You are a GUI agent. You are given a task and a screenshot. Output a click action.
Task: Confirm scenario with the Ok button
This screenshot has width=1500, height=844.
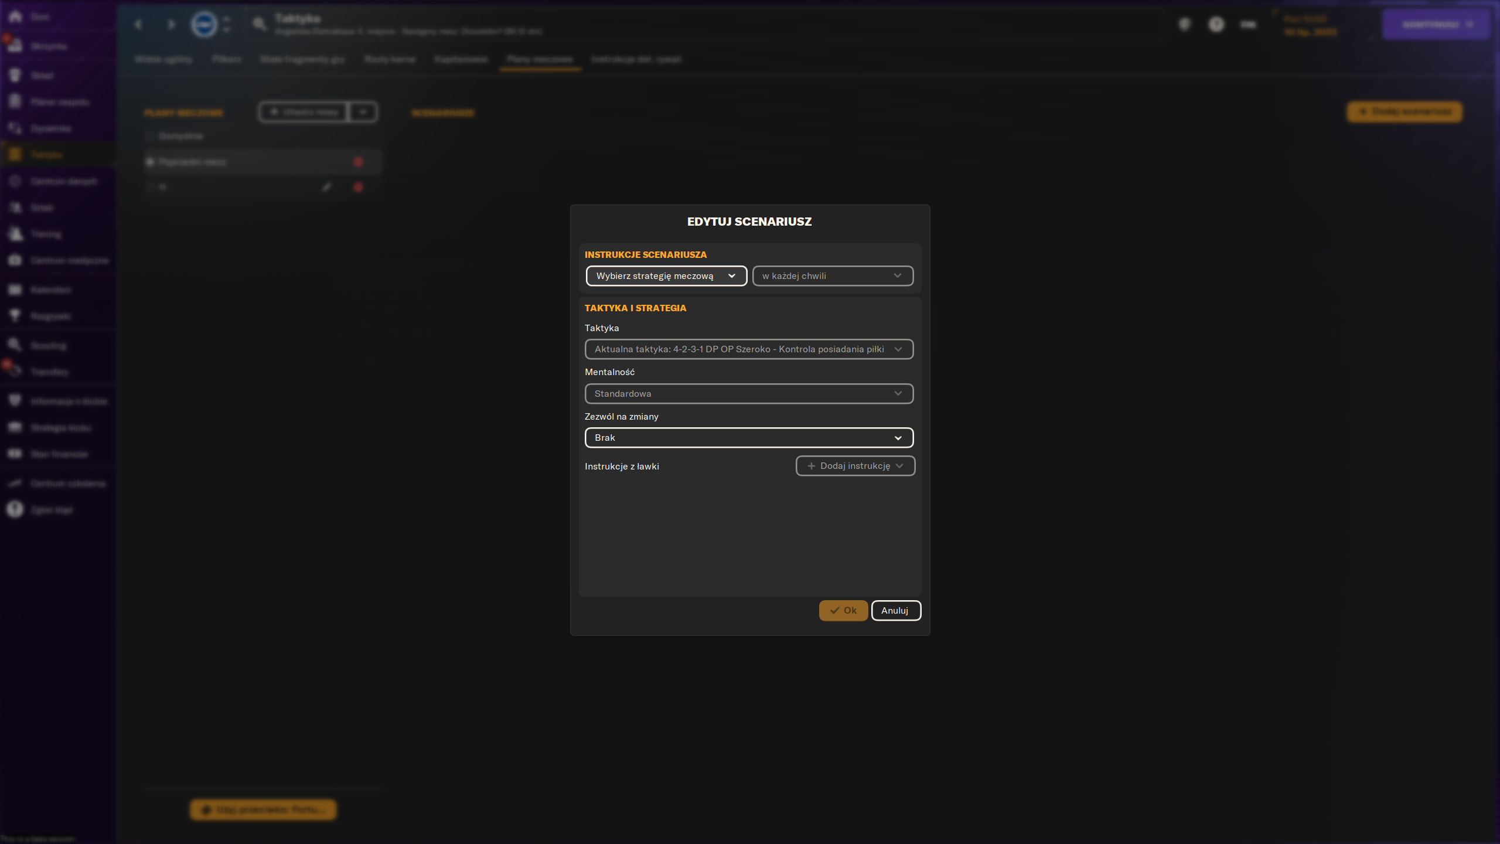click(843, 611)
